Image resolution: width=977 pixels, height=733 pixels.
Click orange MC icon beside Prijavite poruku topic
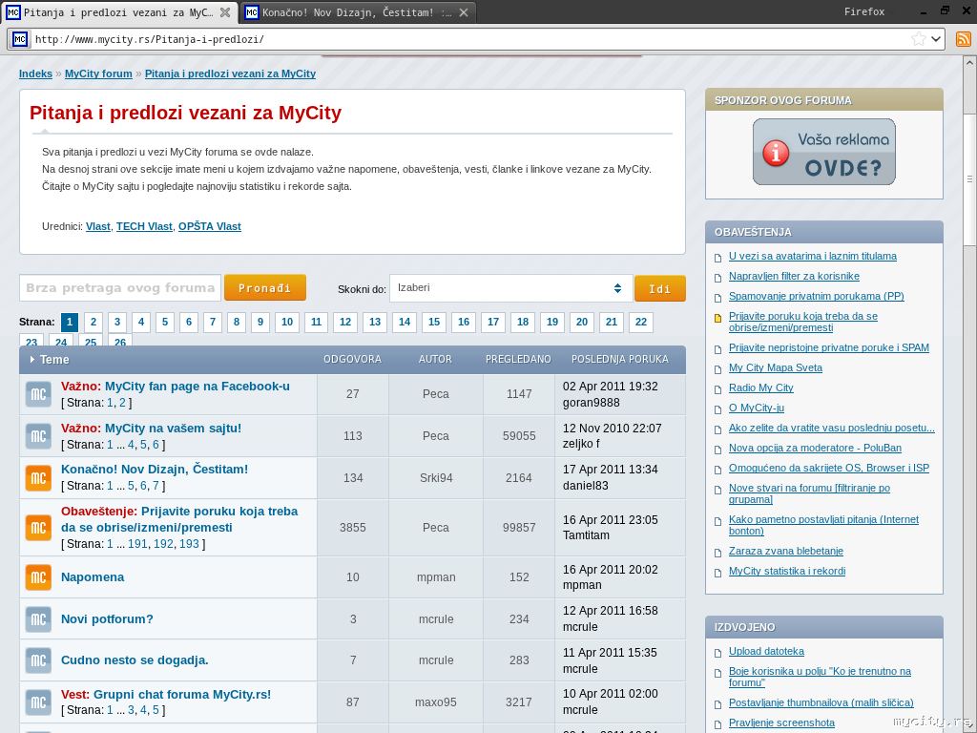tap(38, 527)
